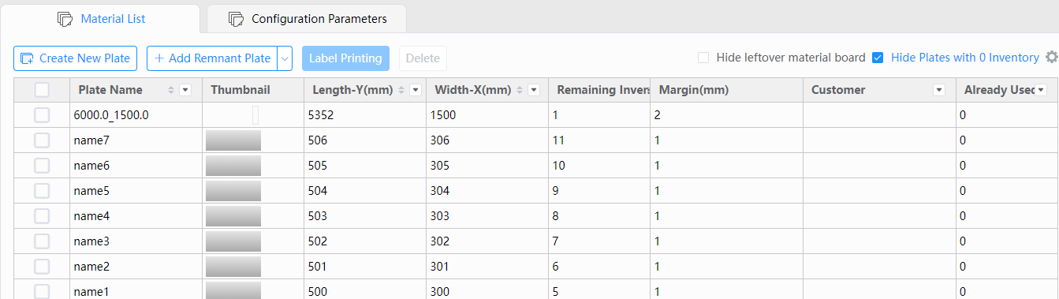Sort Width-X column using arrows icon
The height and width of the screenshot is (299, 1059).
click(519, 90)
